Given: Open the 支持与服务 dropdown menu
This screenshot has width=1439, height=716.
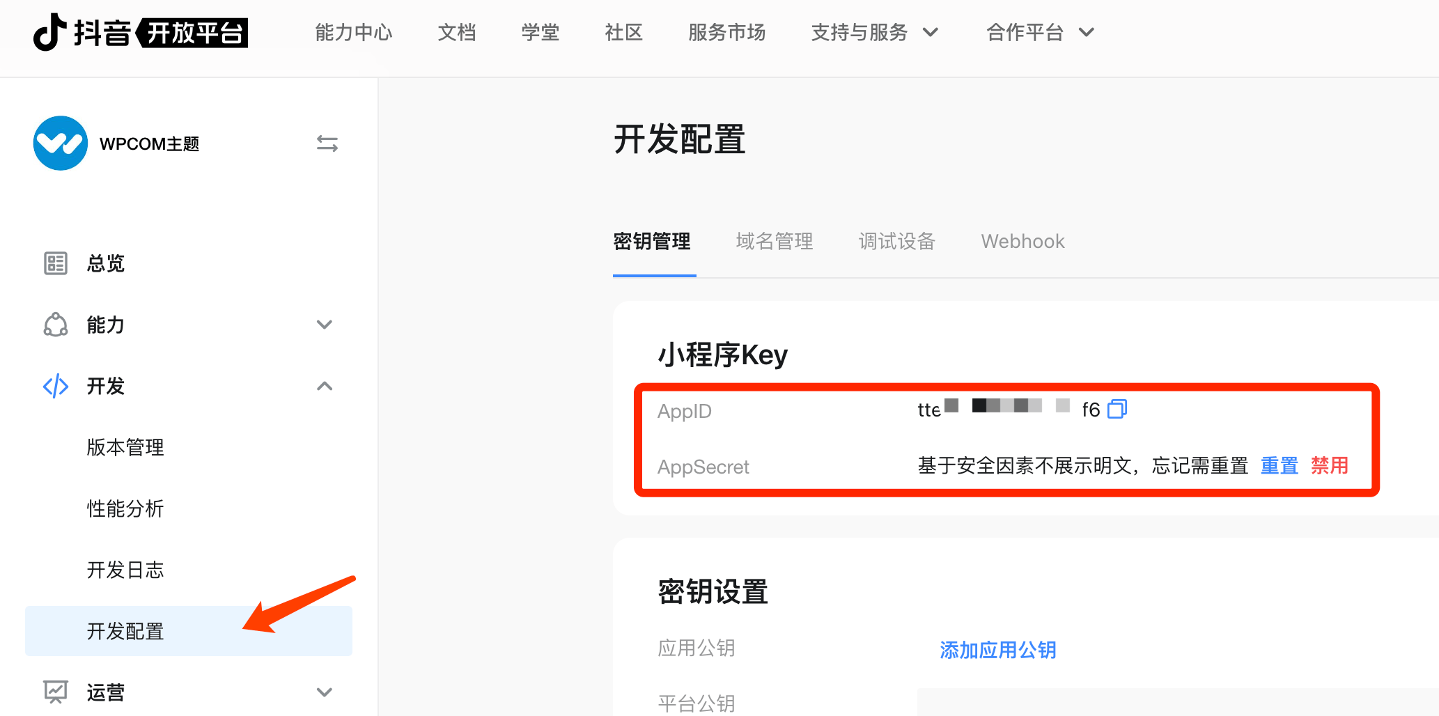Looking at the screenshot, I should tap(875, 32).
